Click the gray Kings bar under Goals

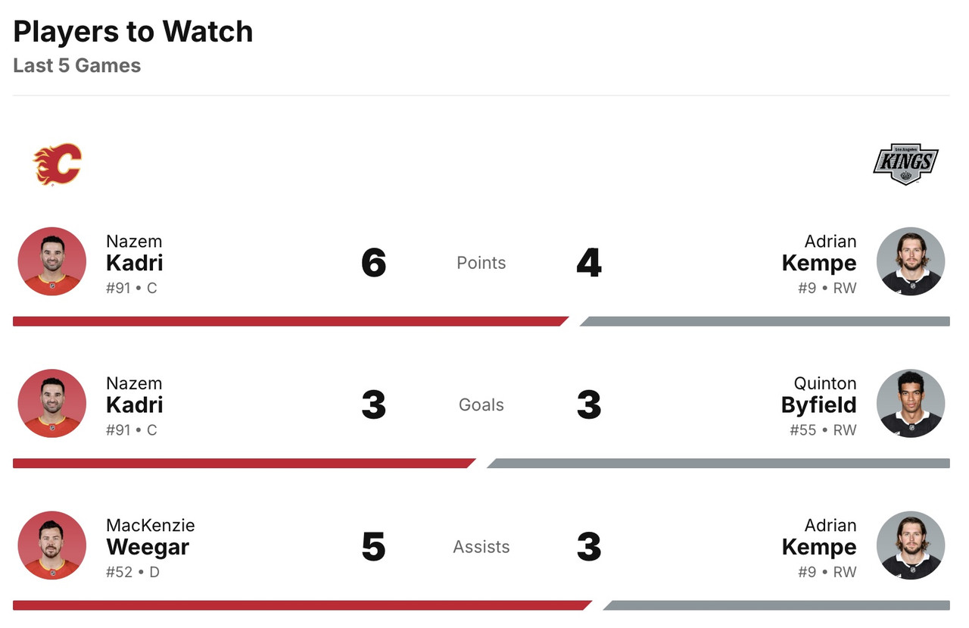719,463
